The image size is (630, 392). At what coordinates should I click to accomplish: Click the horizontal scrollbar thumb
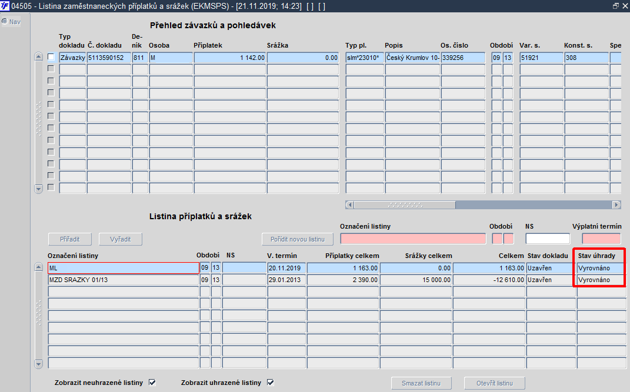(405, 205)
